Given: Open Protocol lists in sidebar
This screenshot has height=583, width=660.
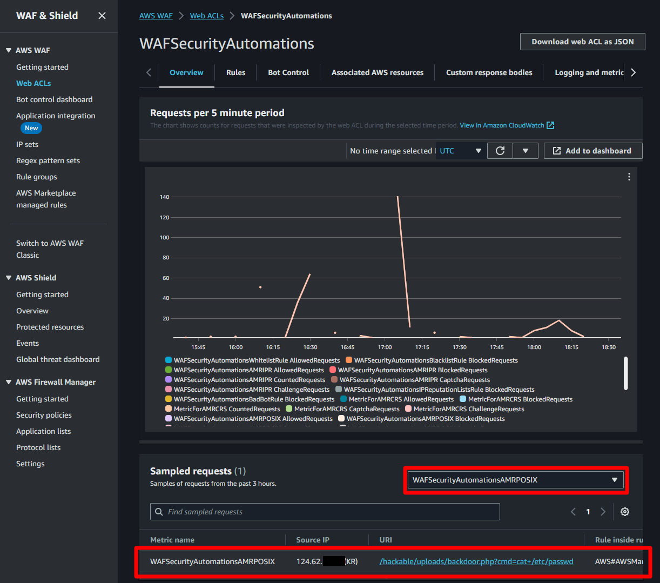Looking at the screenshot, I should (38, 447).
